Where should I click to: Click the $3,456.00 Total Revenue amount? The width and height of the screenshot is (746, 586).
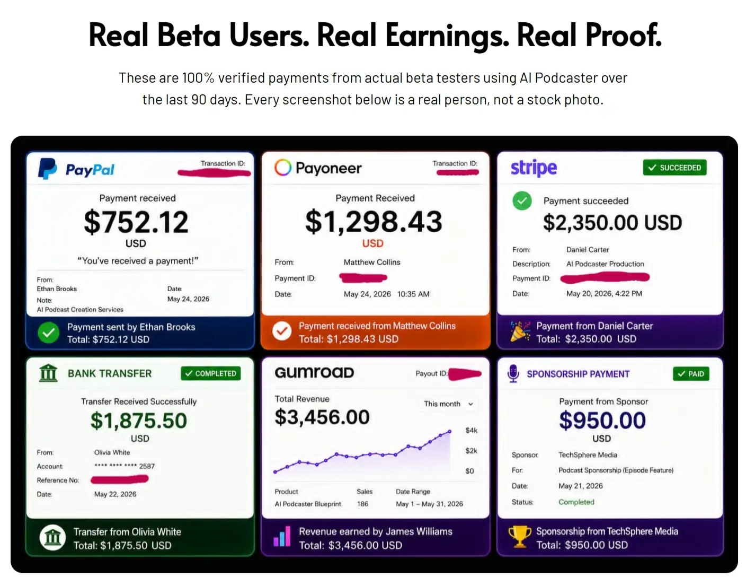322,417
